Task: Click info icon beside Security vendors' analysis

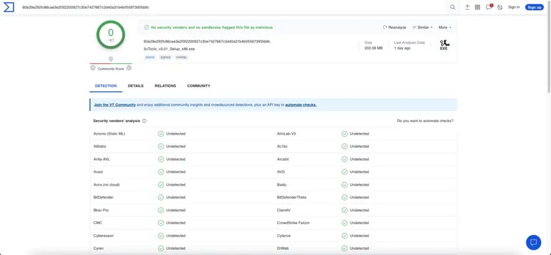Action: (145, 121)
